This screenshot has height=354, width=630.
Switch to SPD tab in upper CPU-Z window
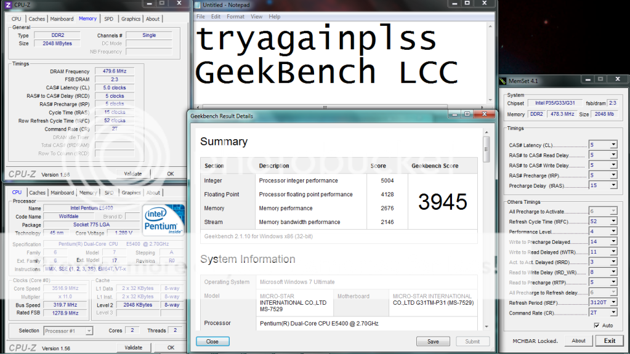108,19
